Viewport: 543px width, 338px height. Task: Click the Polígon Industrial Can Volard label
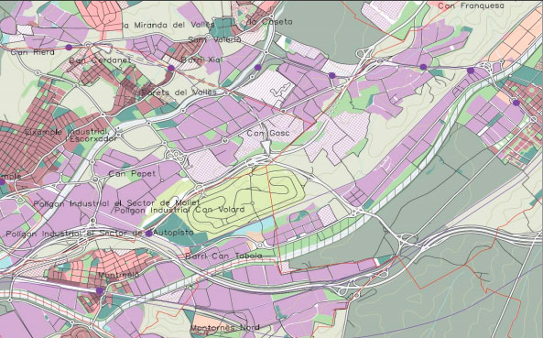[x=179, y=210]
